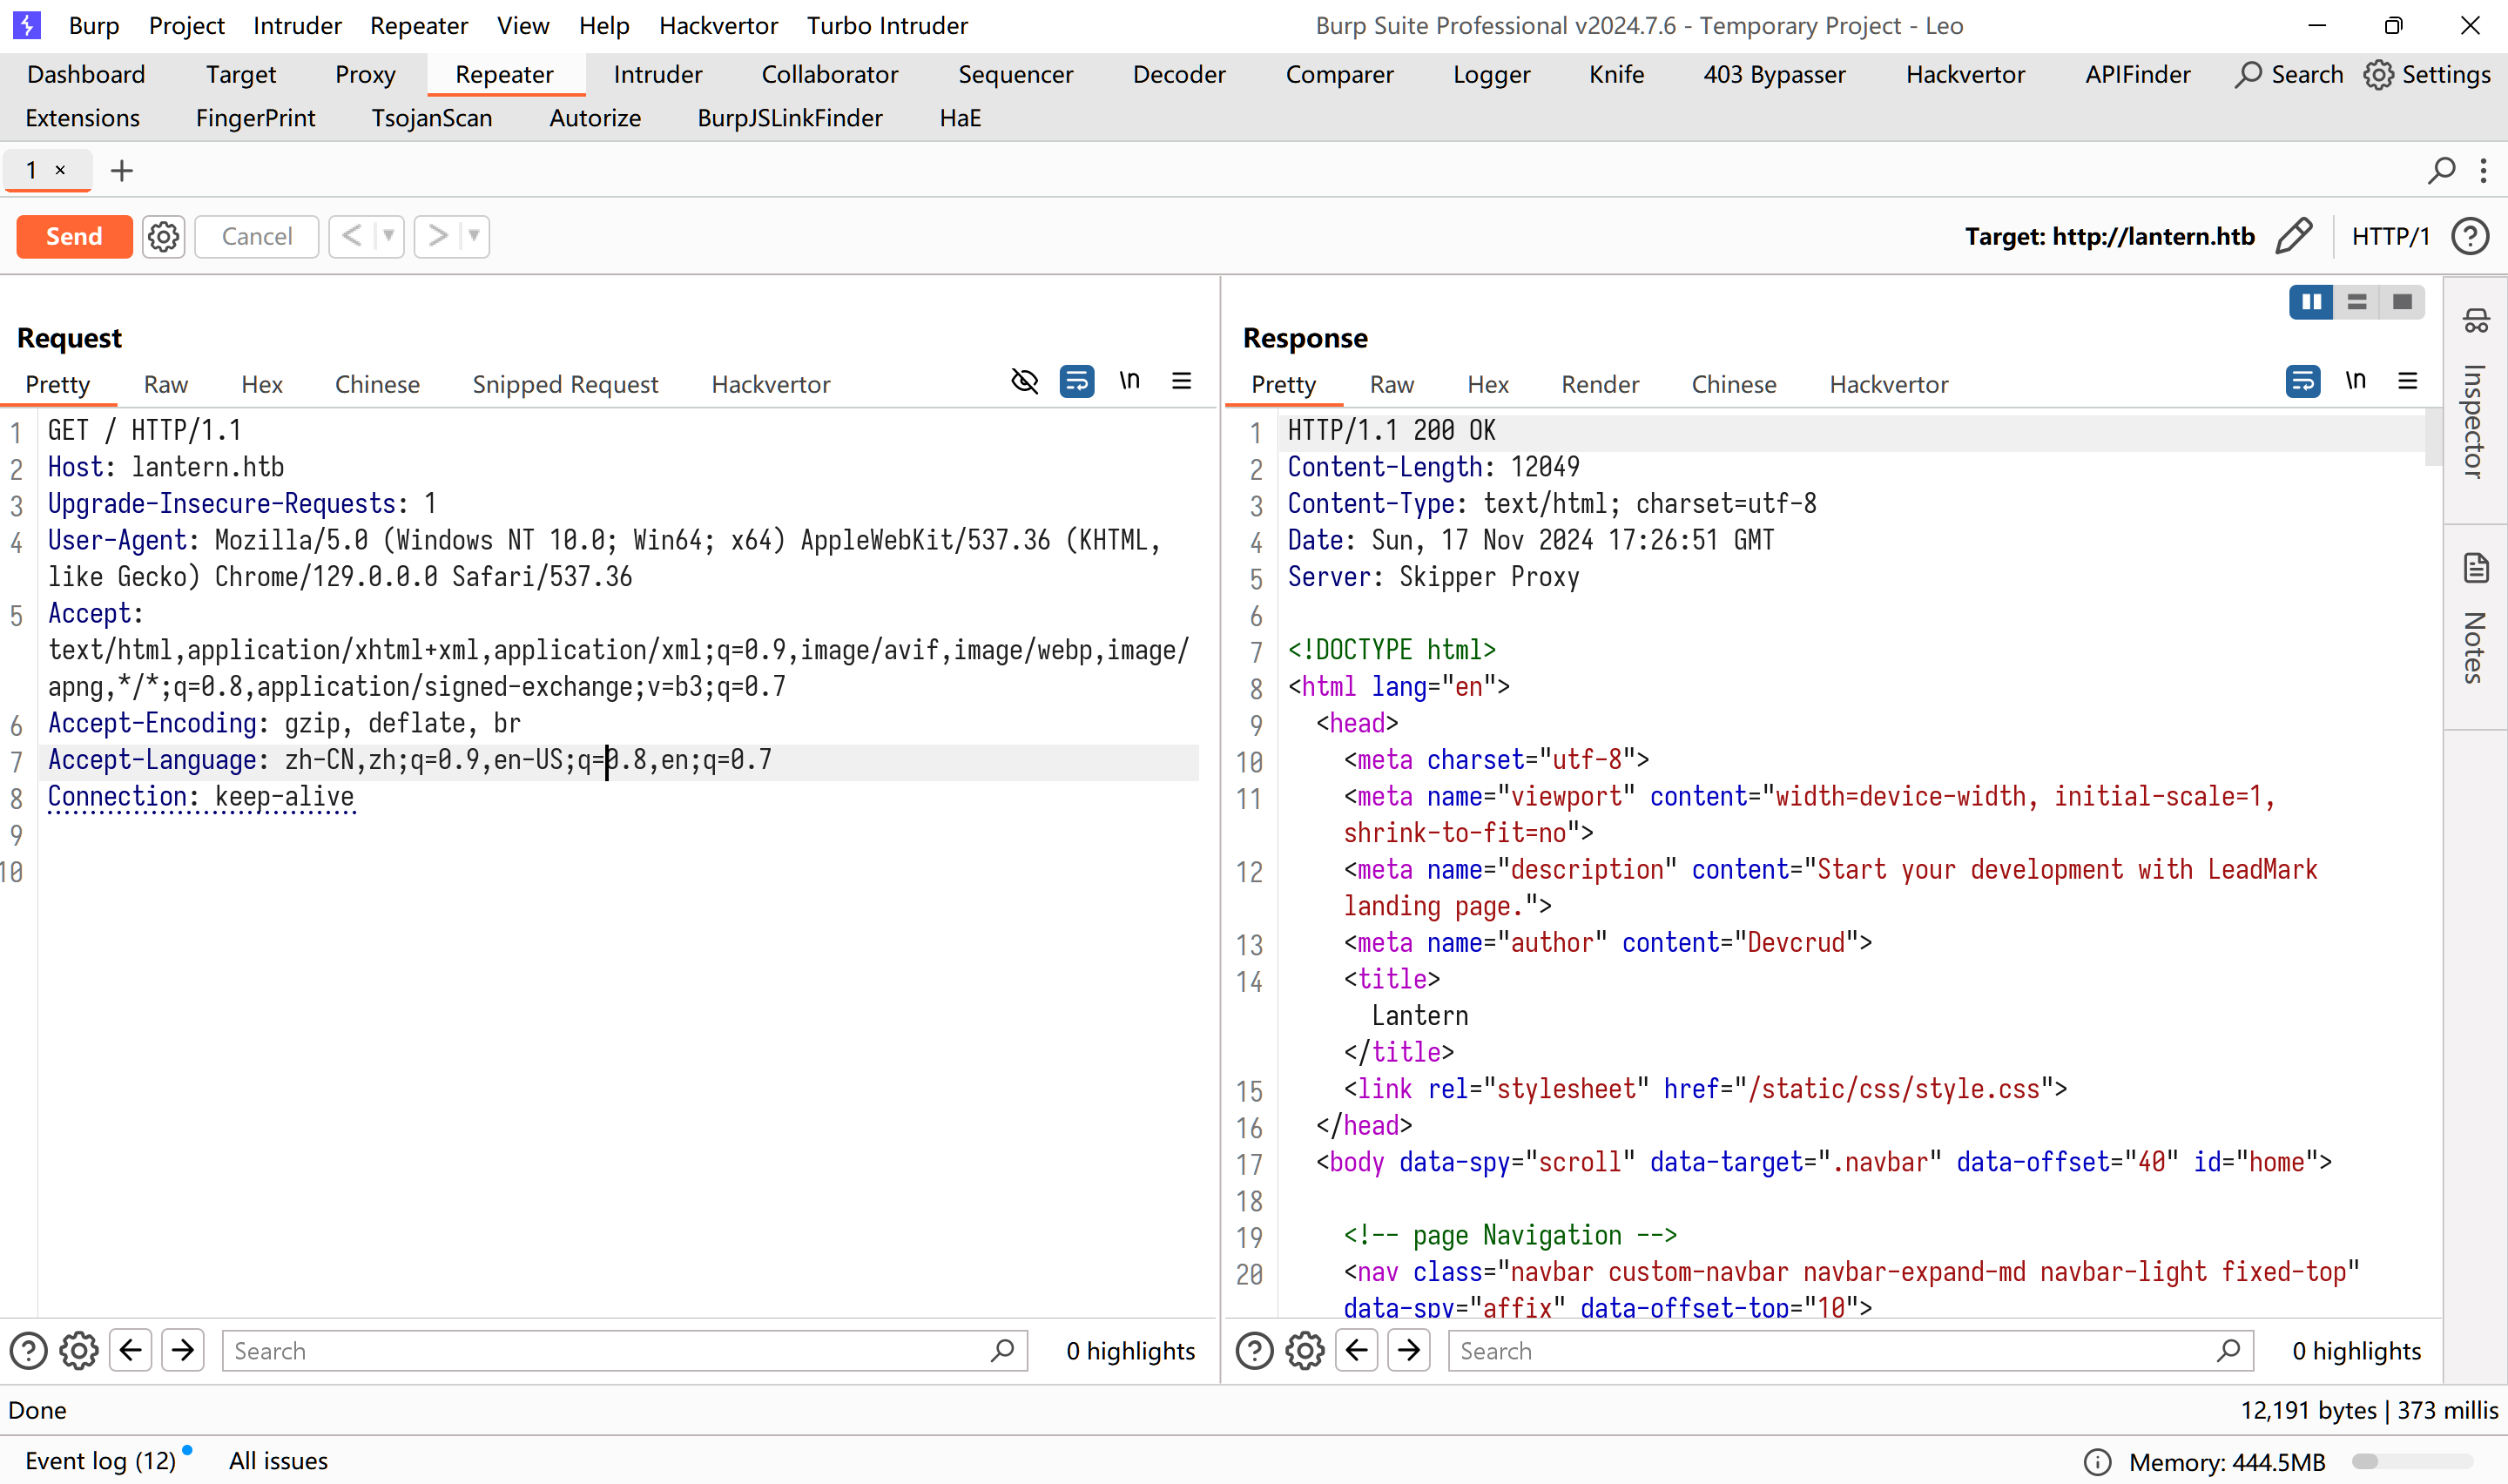Switch Request view to Snipped Request tab
The height and width of the screenshot is (1484, 2508).
565,385
